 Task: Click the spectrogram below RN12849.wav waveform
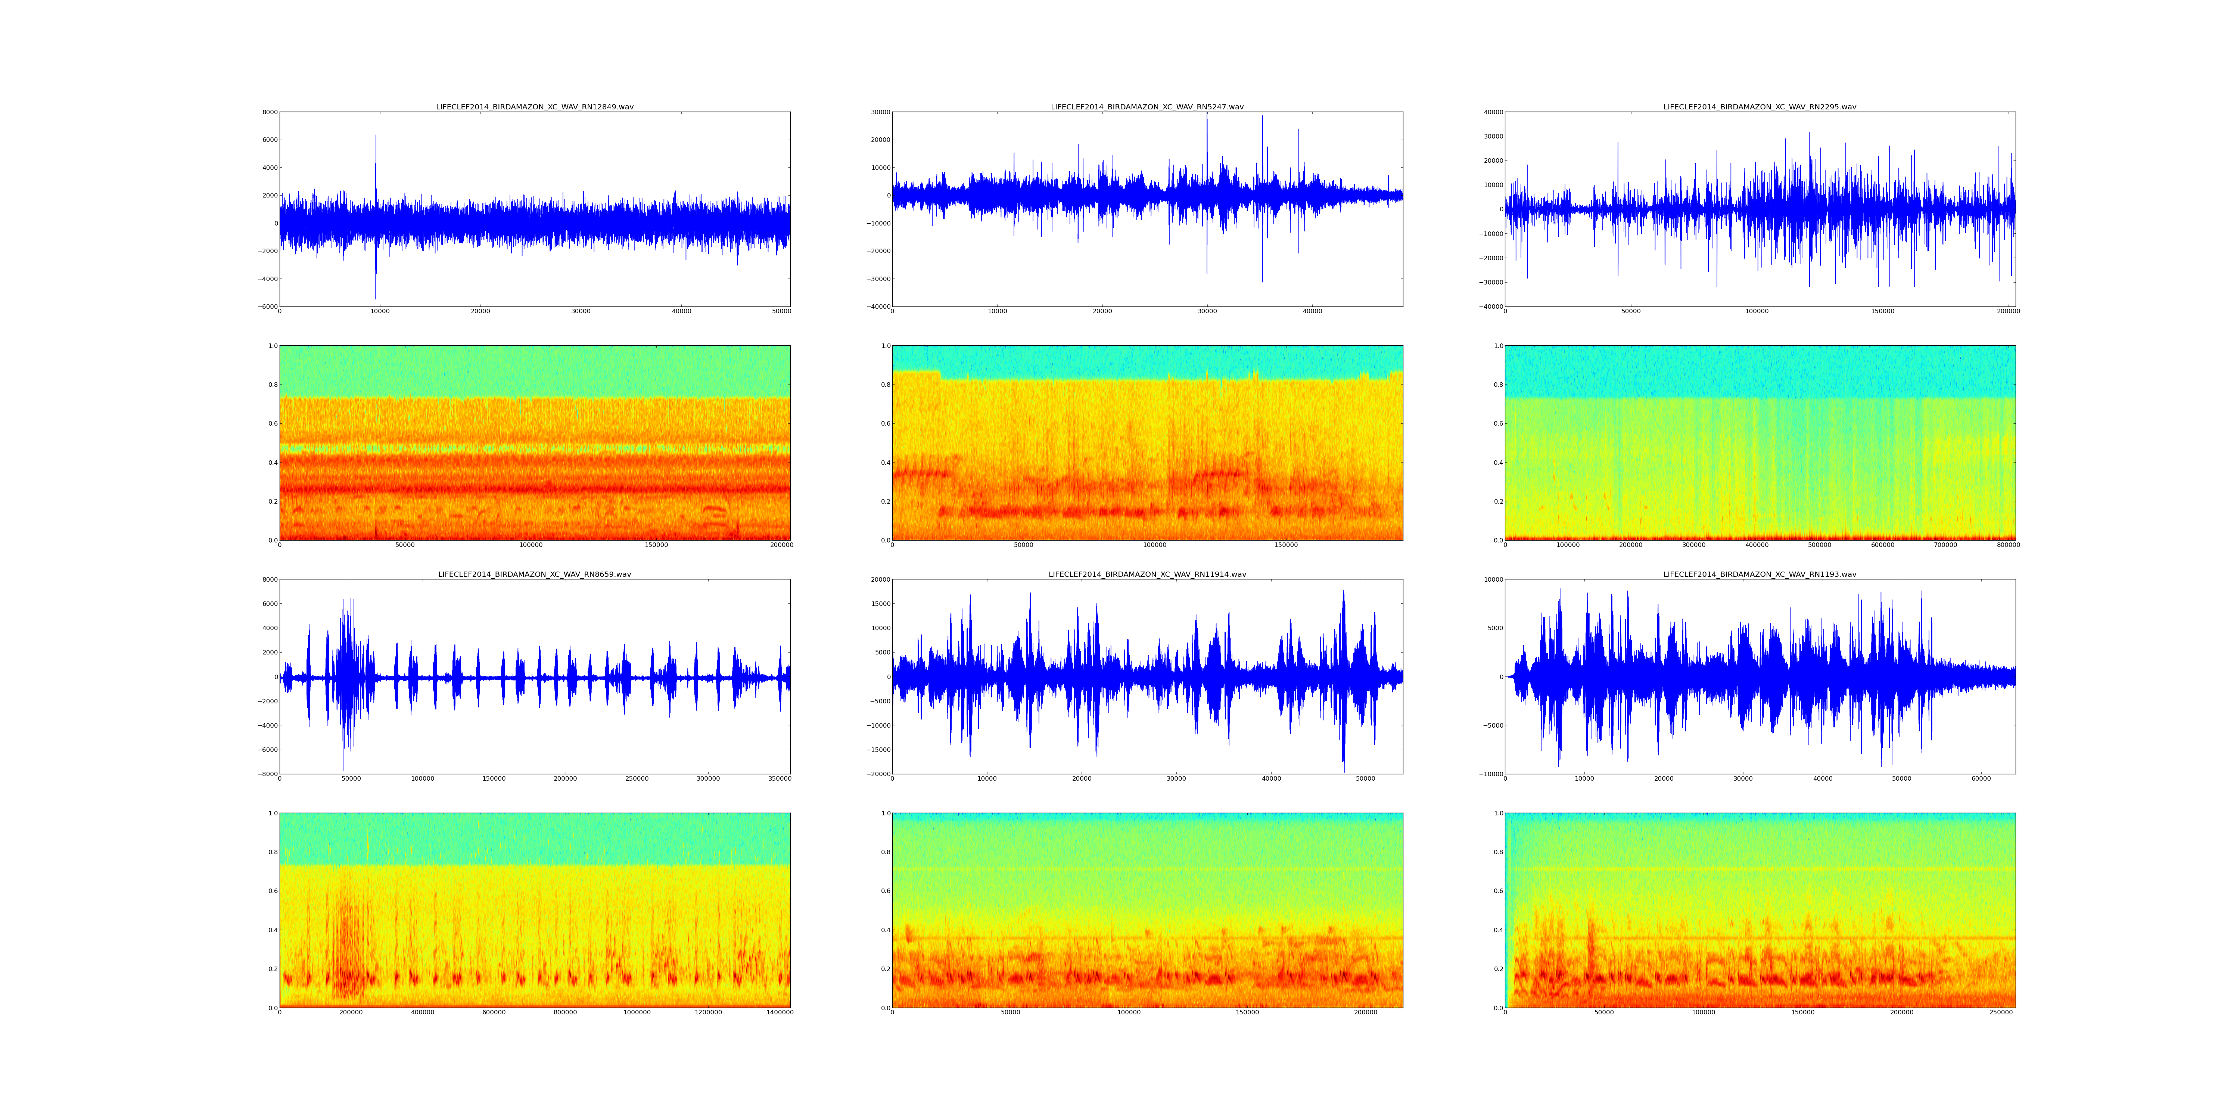[534, 443]
